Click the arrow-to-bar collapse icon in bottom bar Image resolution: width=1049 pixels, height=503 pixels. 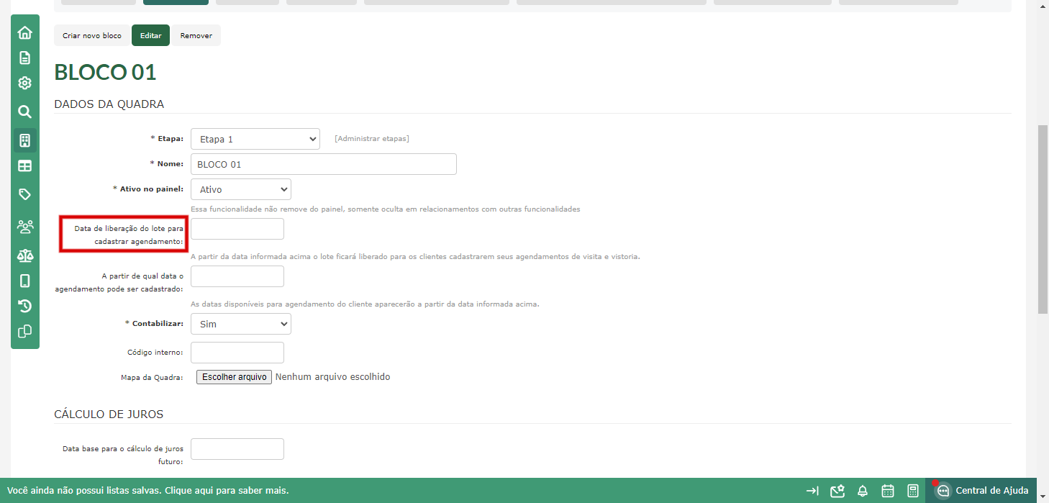(x=812, y=491)
